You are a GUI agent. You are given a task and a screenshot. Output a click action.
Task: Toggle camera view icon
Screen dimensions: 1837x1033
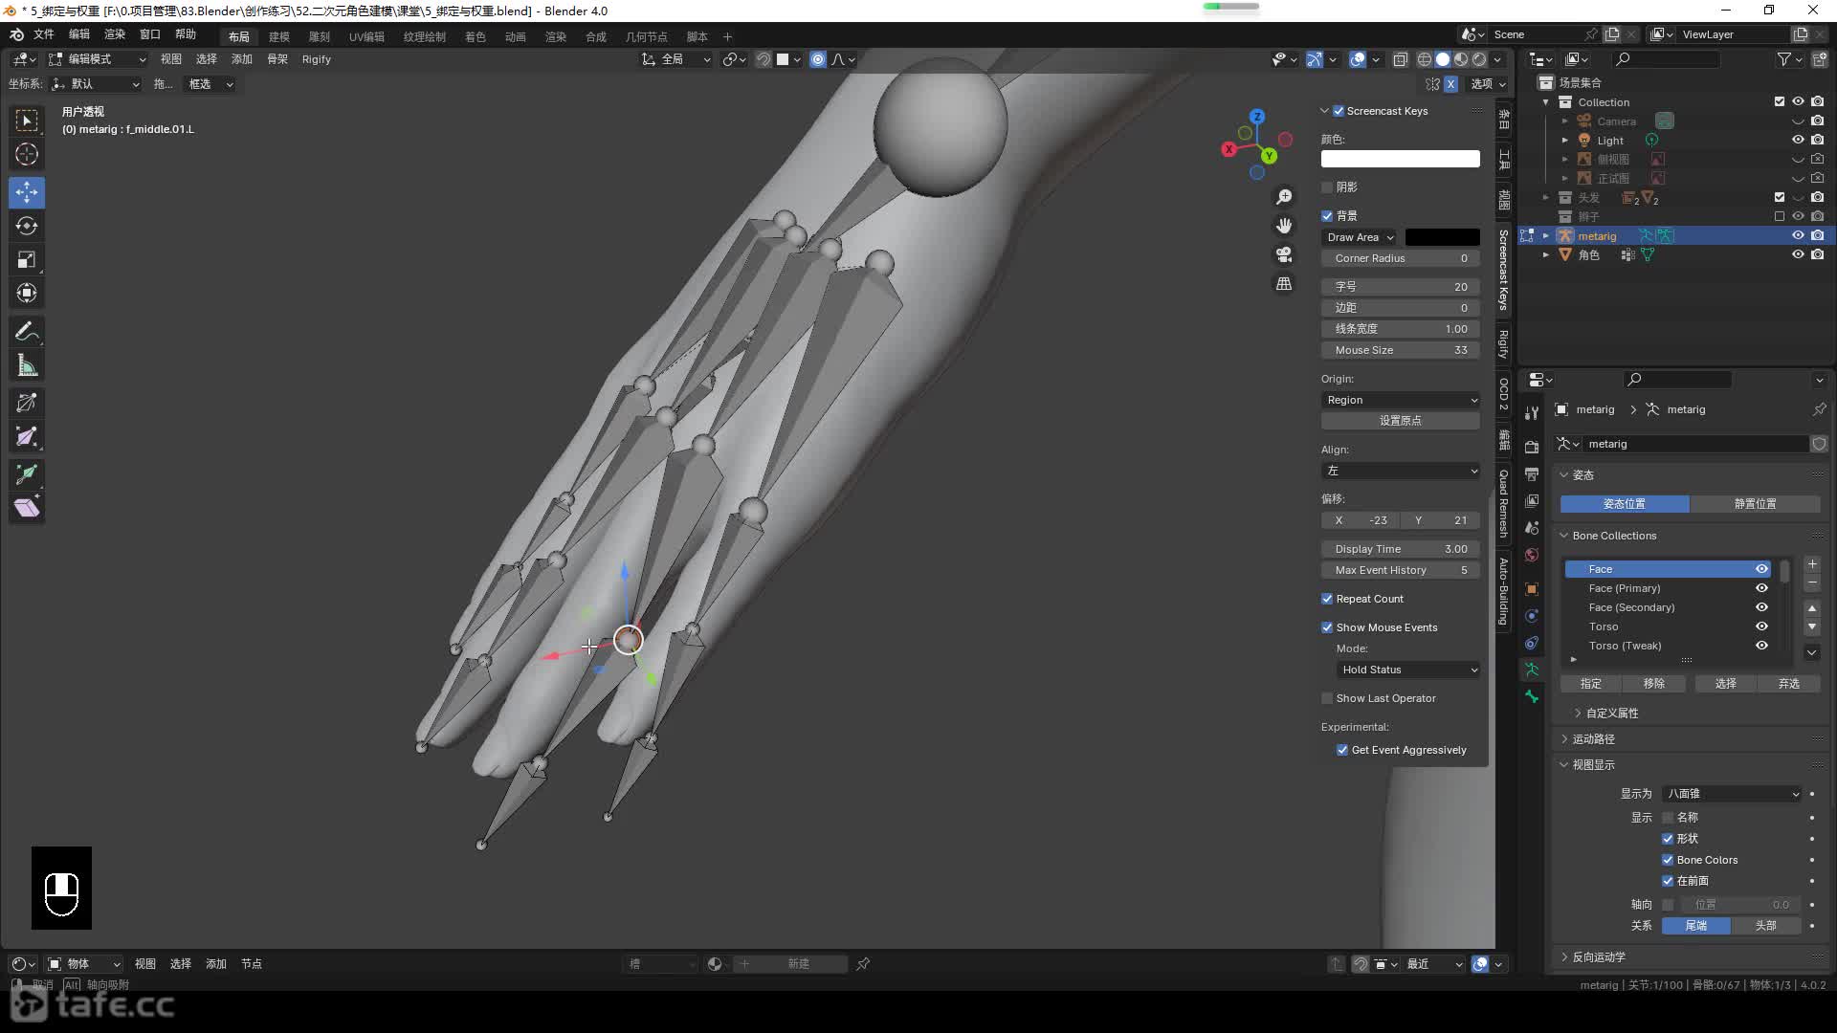(x=1284, y=254)
